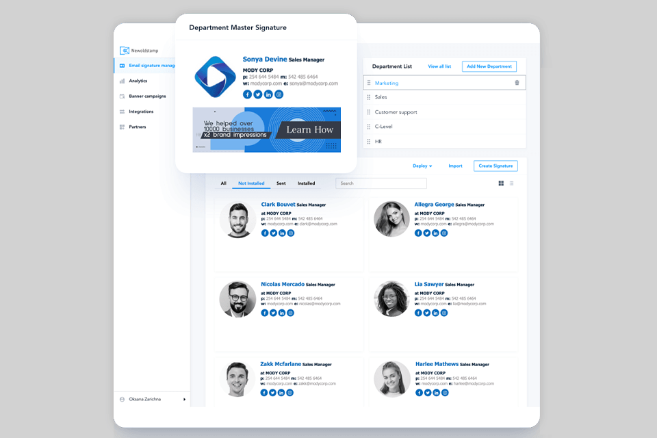The image size is (657, 438).
Task: Click inside the search field
Action: click(381, 183)
